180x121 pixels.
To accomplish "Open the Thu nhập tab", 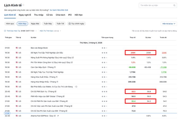I will click(x=39, y=15).
